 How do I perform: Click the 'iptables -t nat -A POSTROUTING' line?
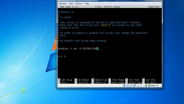click(77, 49)
